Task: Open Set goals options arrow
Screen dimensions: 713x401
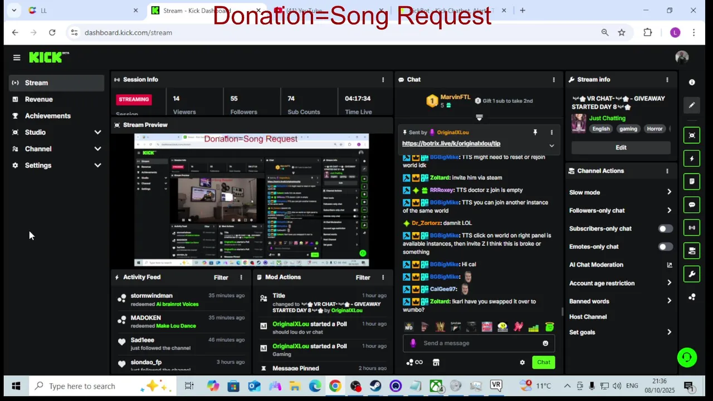Action: point(669,332)
